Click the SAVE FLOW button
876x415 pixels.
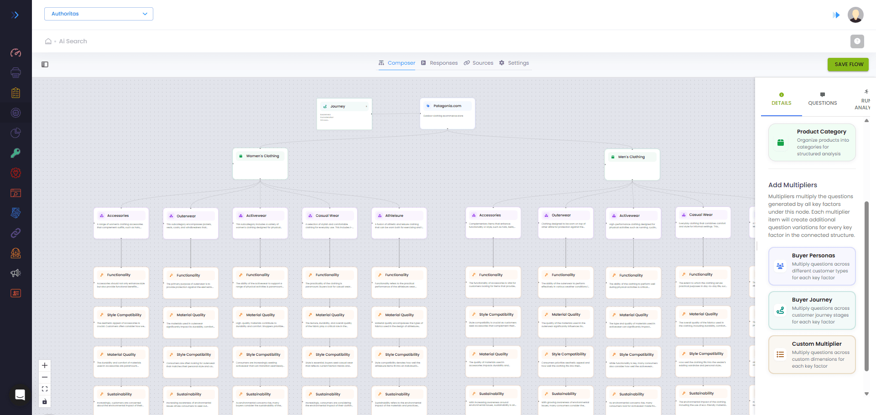point(848,65)
